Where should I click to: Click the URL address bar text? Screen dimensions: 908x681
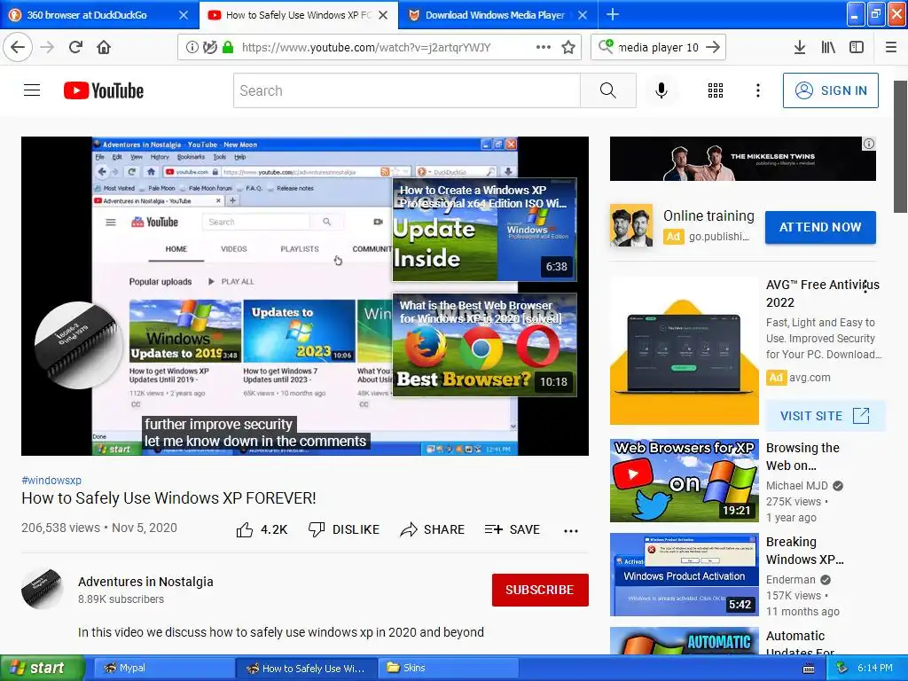(x=366, y=48)
